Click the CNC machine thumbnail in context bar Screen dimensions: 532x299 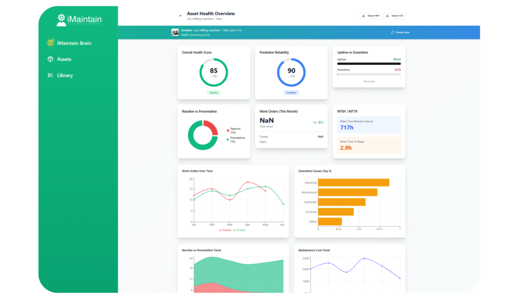(x=175, y=32)
